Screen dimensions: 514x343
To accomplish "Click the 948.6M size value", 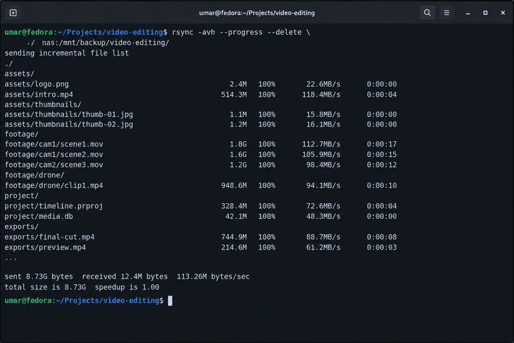I will 234,185.
